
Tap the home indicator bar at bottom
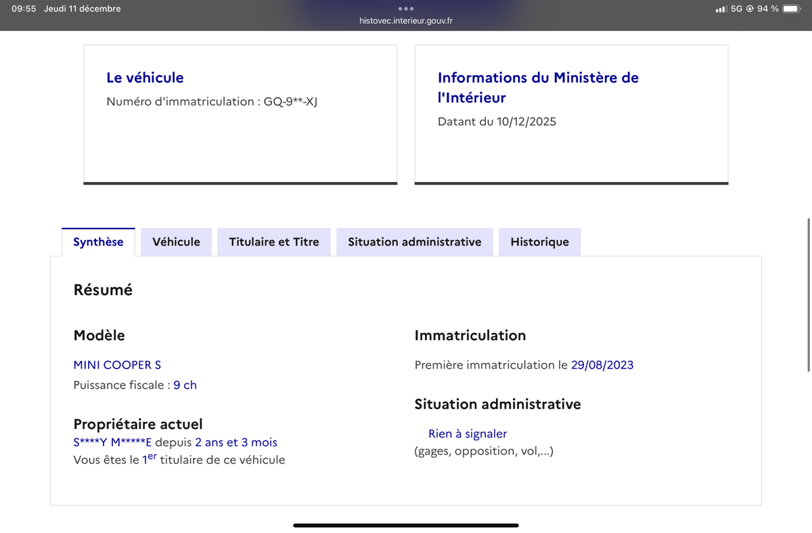pos(406,525)
